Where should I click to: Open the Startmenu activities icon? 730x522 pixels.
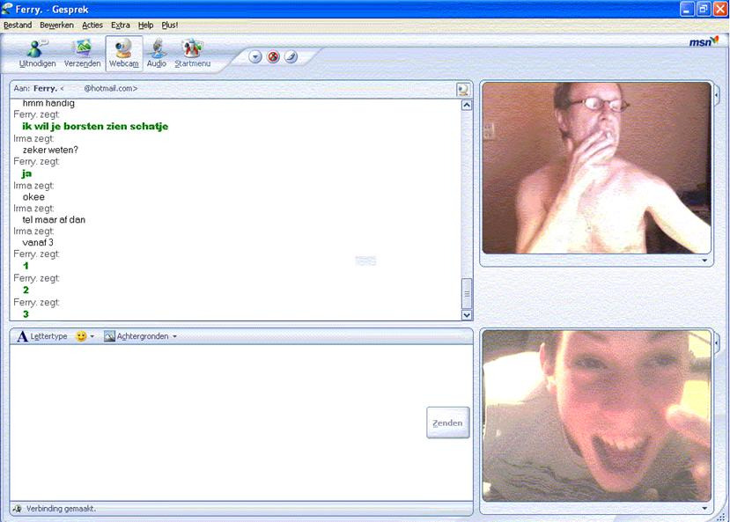pyautogui.click(x=192, y=52)
